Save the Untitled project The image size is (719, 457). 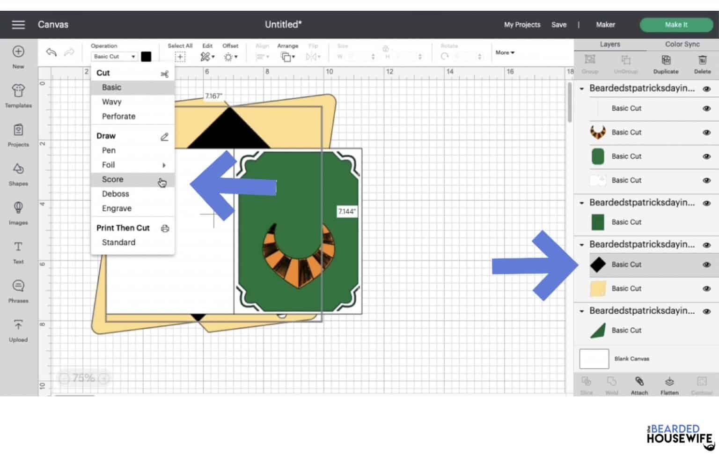coord(559,24)
